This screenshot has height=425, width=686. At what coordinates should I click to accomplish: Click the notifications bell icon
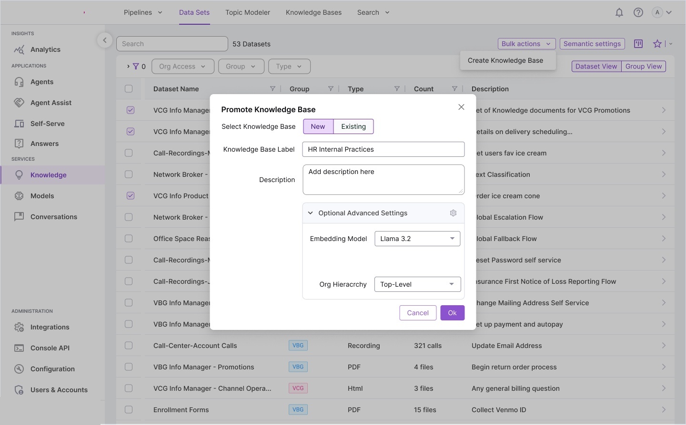coord(619,13)
